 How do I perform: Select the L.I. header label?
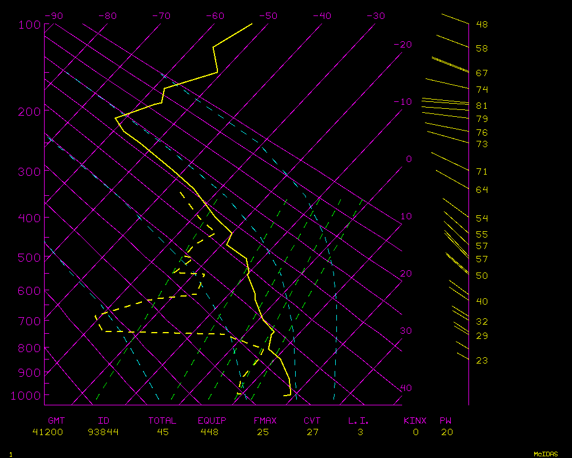[359, 421]
